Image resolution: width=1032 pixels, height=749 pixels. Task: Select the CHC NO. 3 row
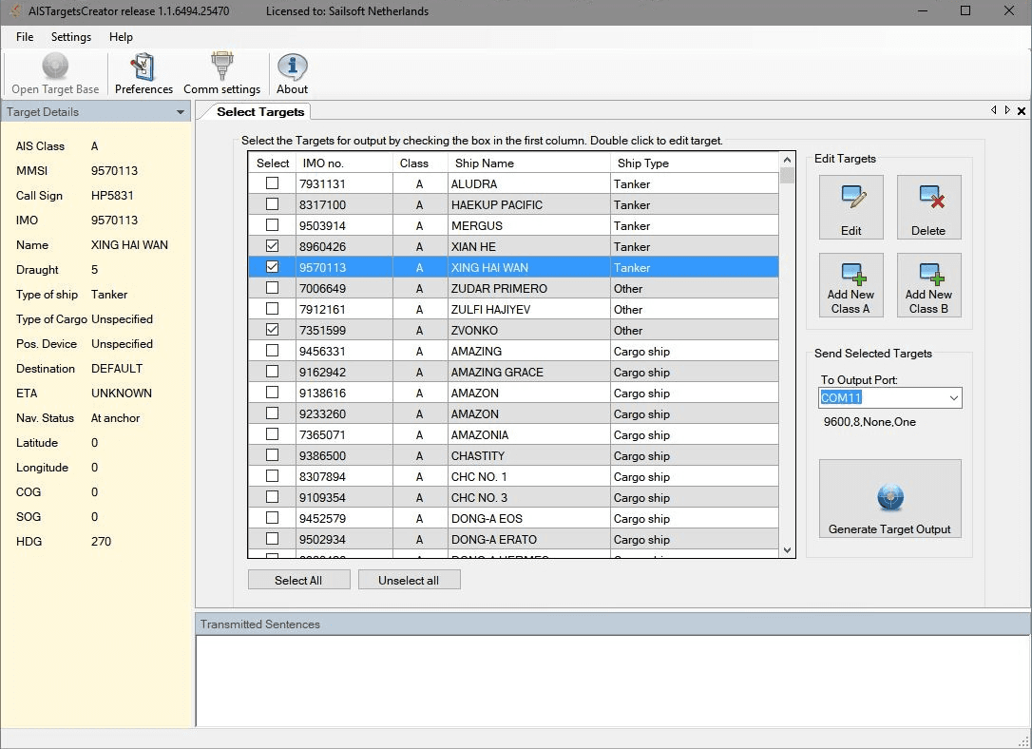(x=513, y=497)
